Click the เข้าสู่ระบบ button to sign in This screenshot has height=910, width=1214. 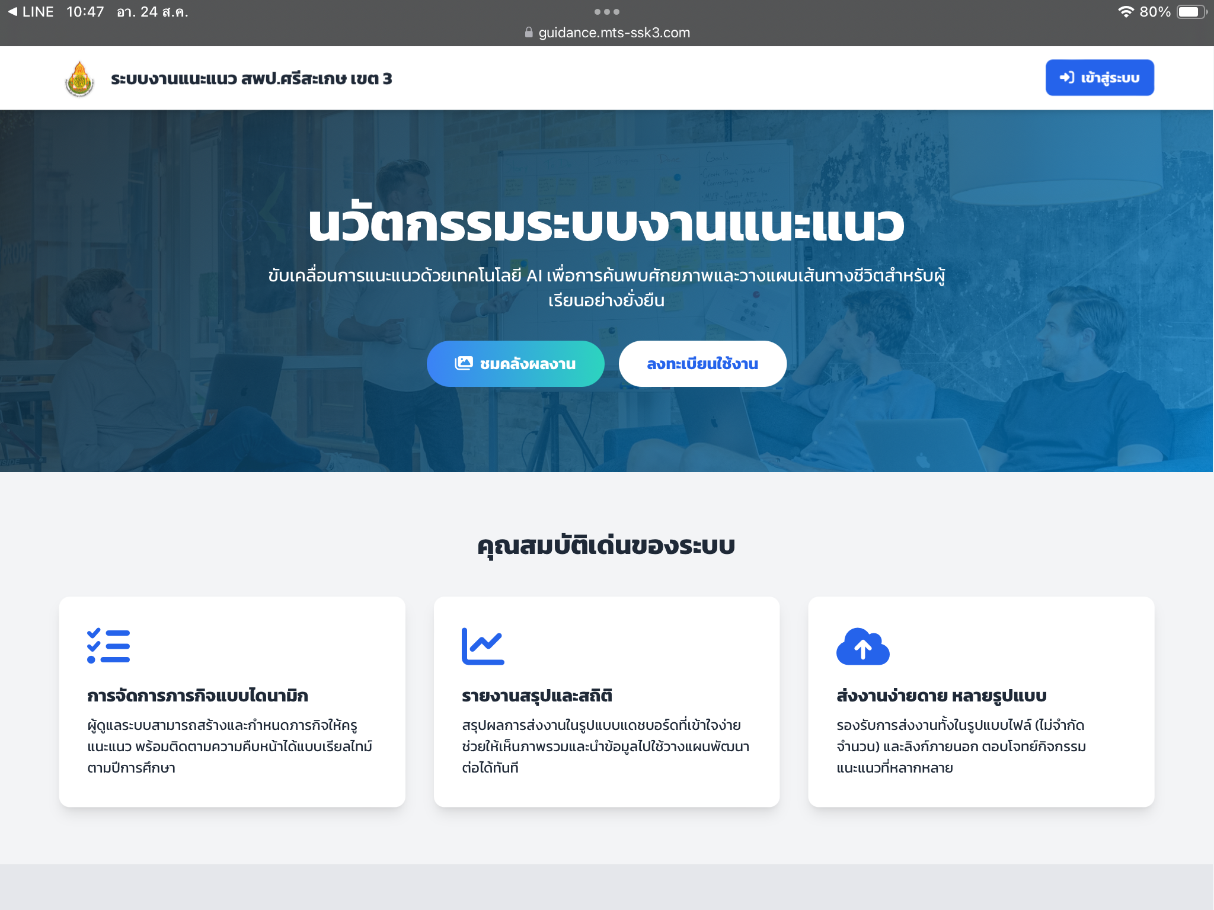1100,77
